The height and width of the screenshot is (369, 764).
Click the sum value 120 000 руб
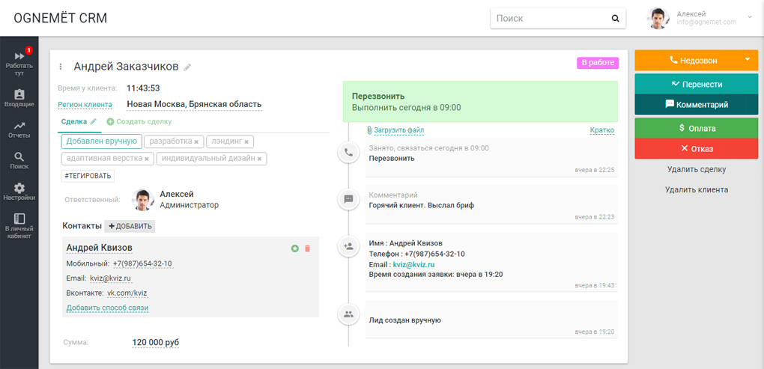[x=156, y=342]
